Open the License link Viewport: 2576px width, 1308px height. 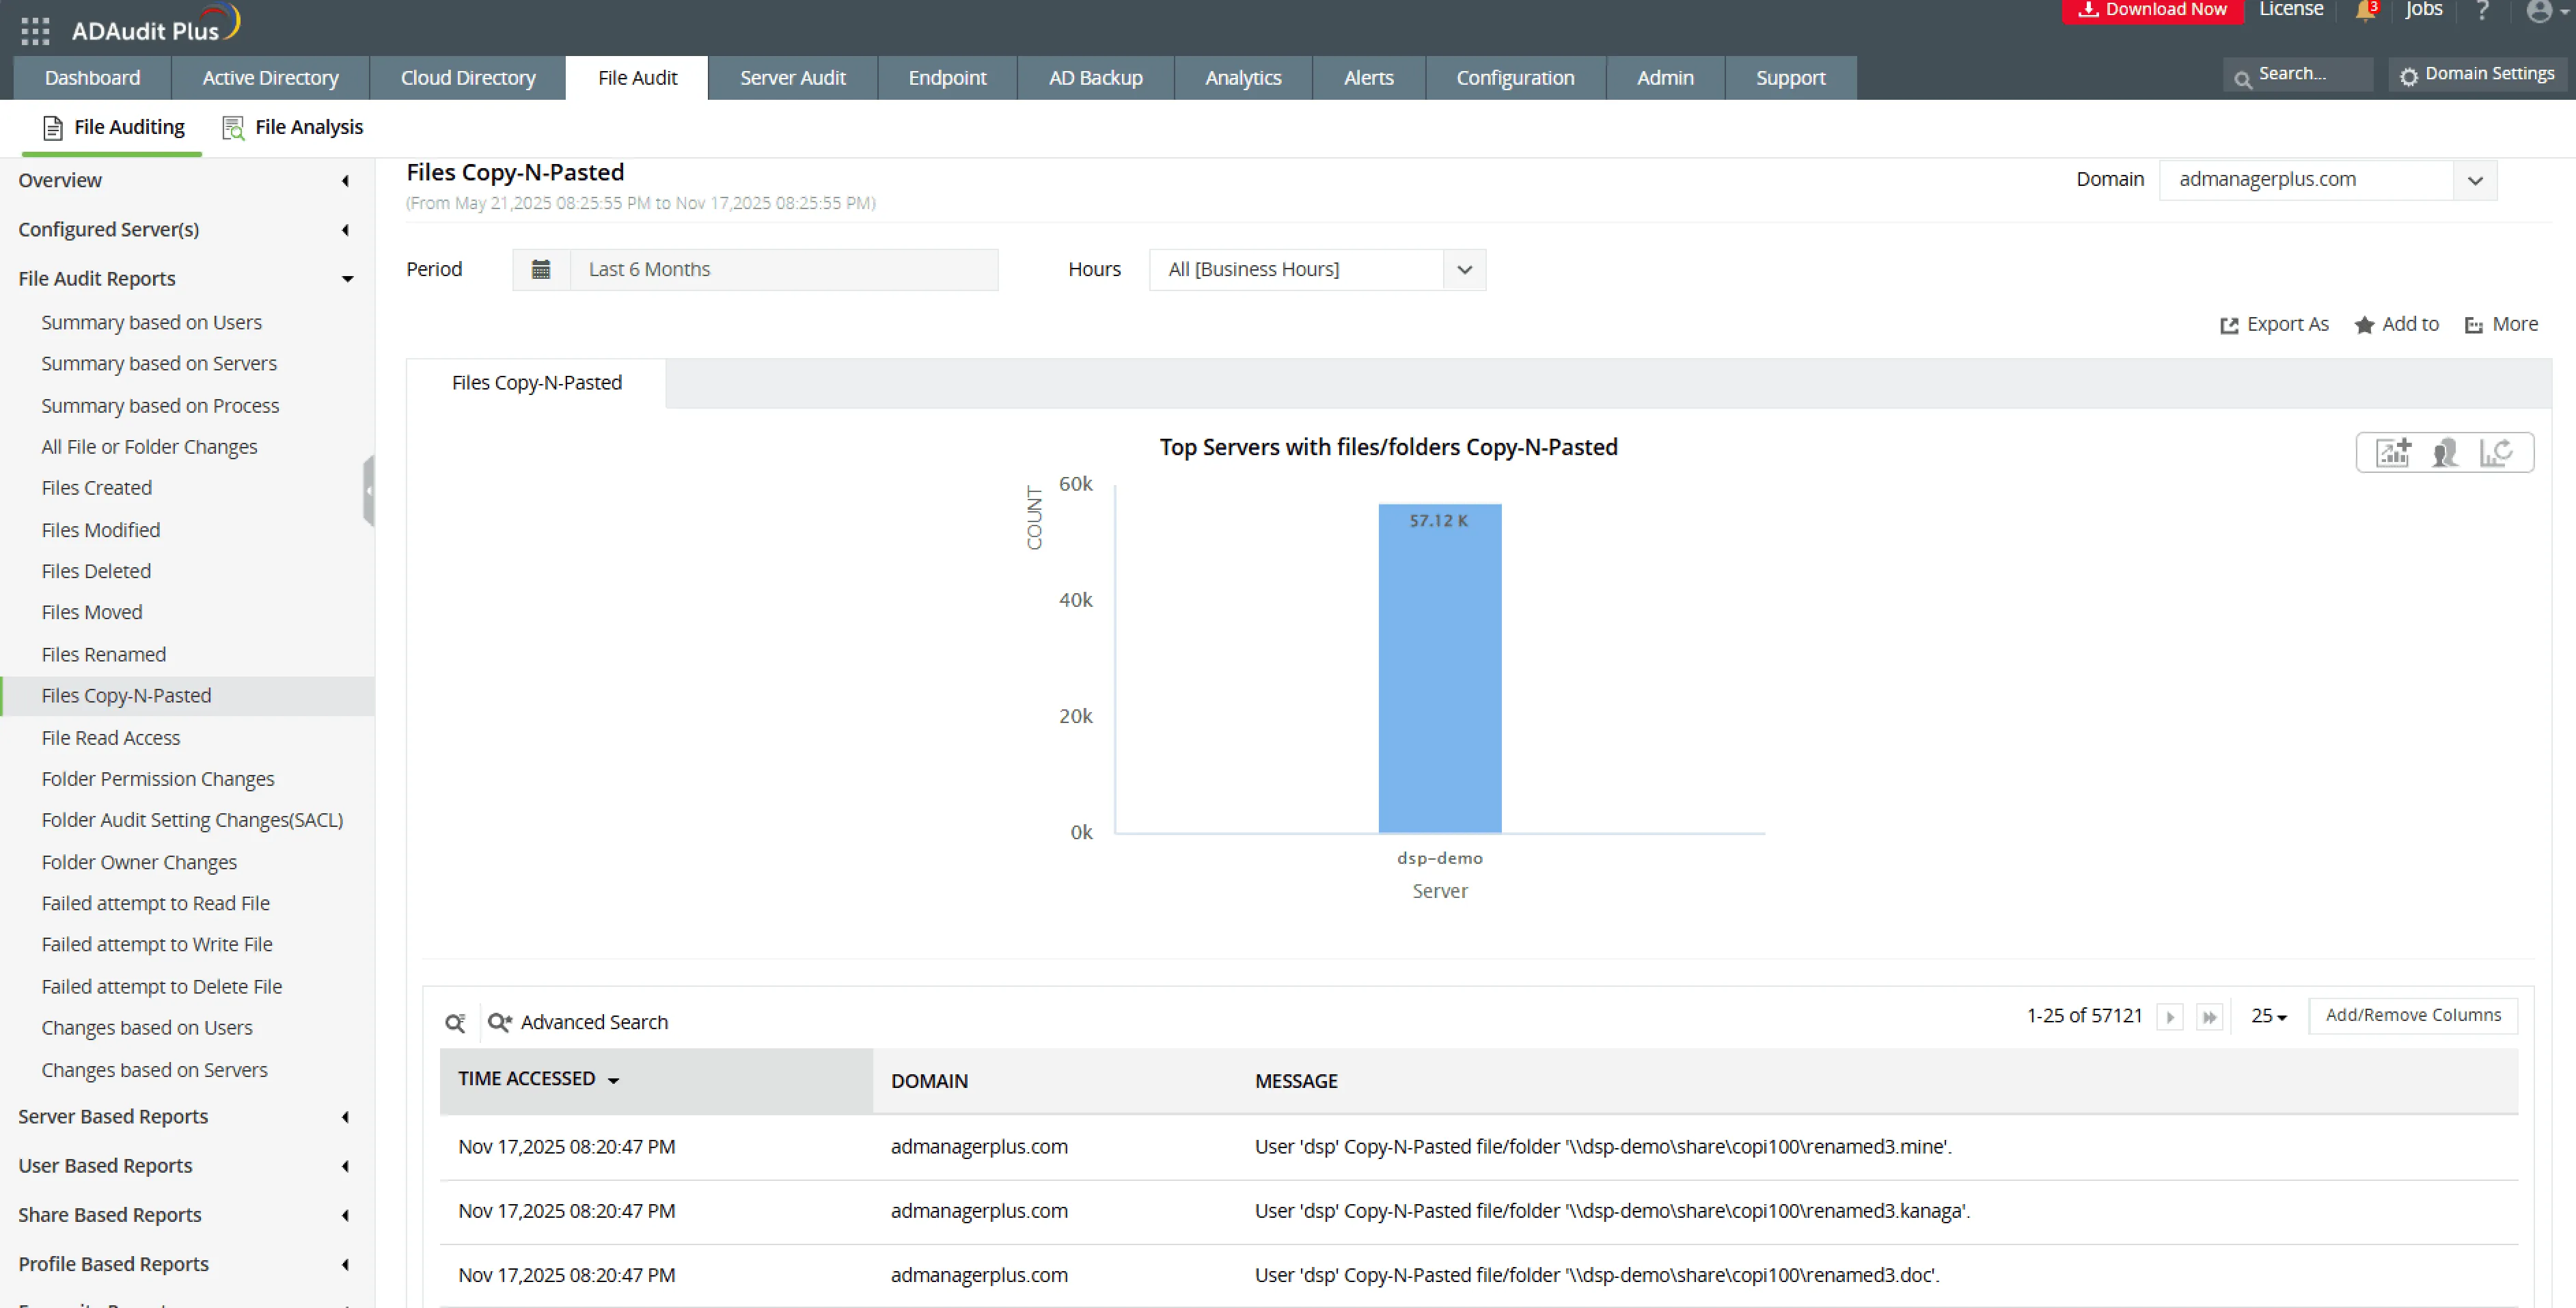coord(2291,10)
